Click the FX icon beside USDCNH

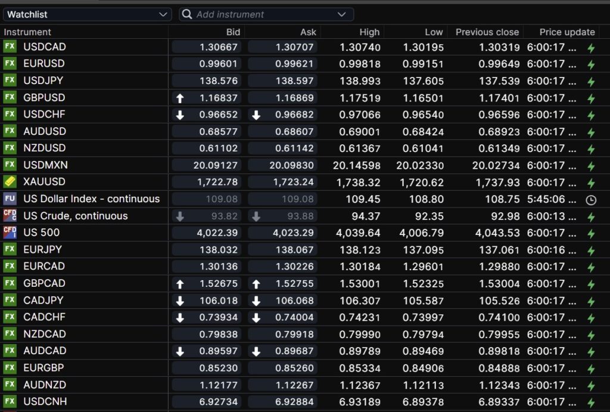click(10, 402)
